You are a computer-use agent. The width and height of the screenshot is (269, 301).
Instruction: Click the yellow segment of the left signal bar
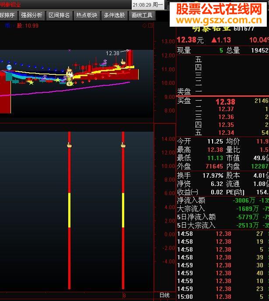coord(69,210)
